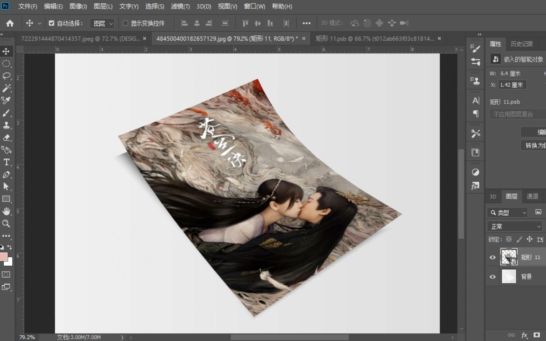The image size is (546, 341).
Task: Expand the toolbox double arrow
Action: pos(2,34)
